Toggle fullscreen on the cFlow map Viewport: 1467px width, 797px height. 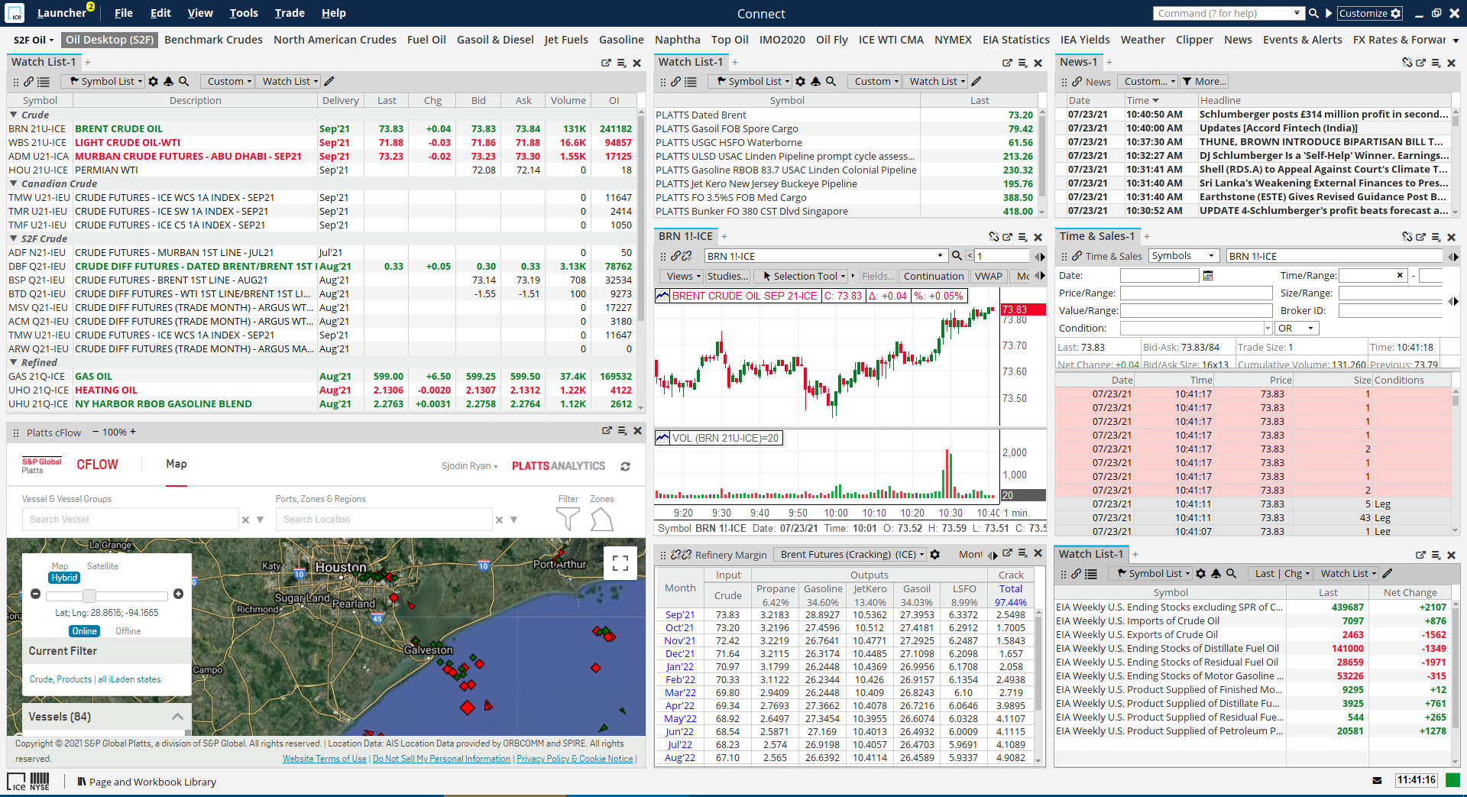(620, 564)
